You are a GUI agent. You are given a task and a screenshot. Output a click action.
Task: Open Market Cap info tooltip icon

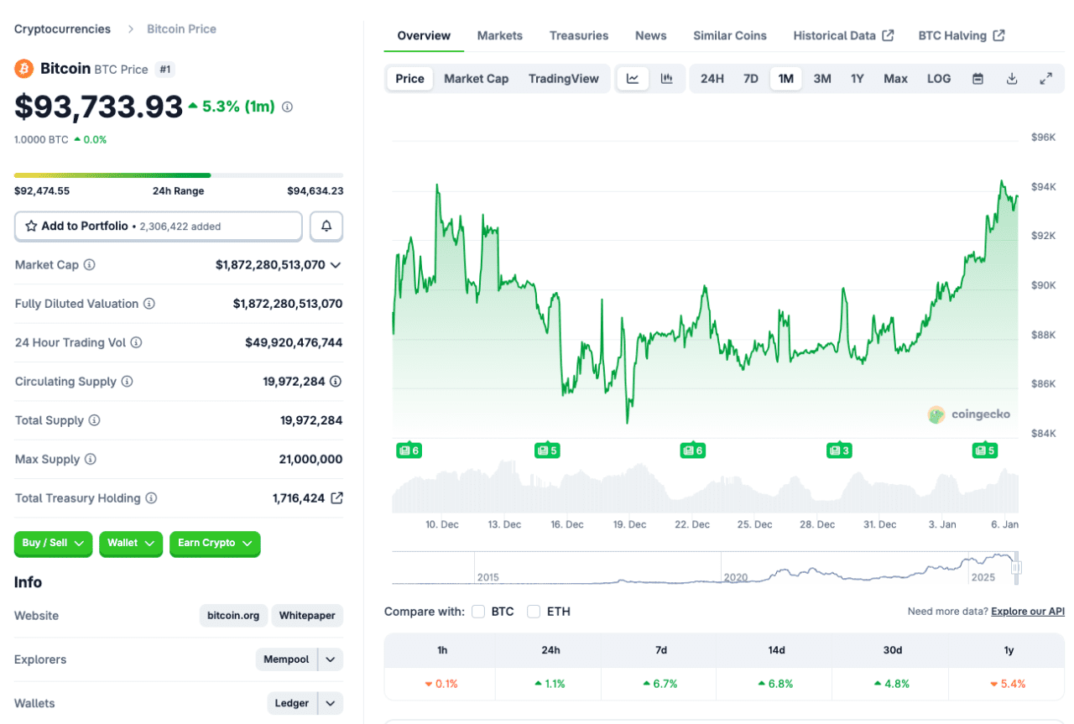tap(90, 265)
